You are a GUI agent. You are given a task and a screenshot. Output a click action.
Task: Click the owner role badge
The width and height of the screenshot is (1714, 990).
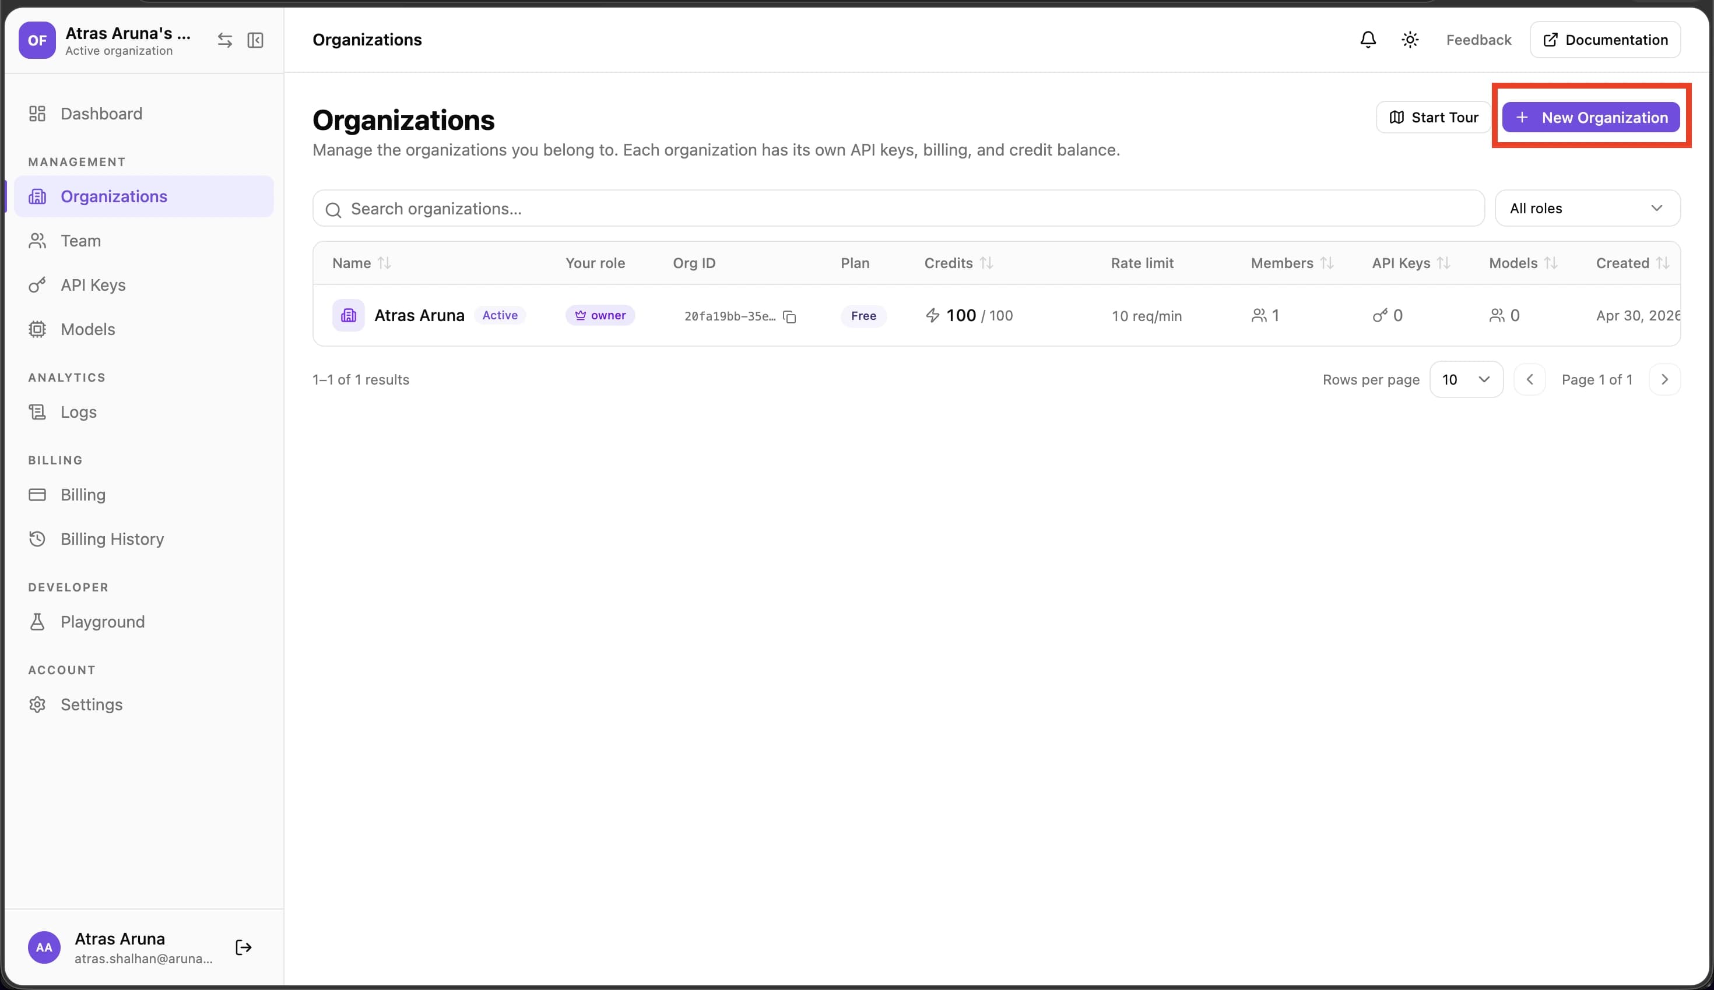[600, 315]
